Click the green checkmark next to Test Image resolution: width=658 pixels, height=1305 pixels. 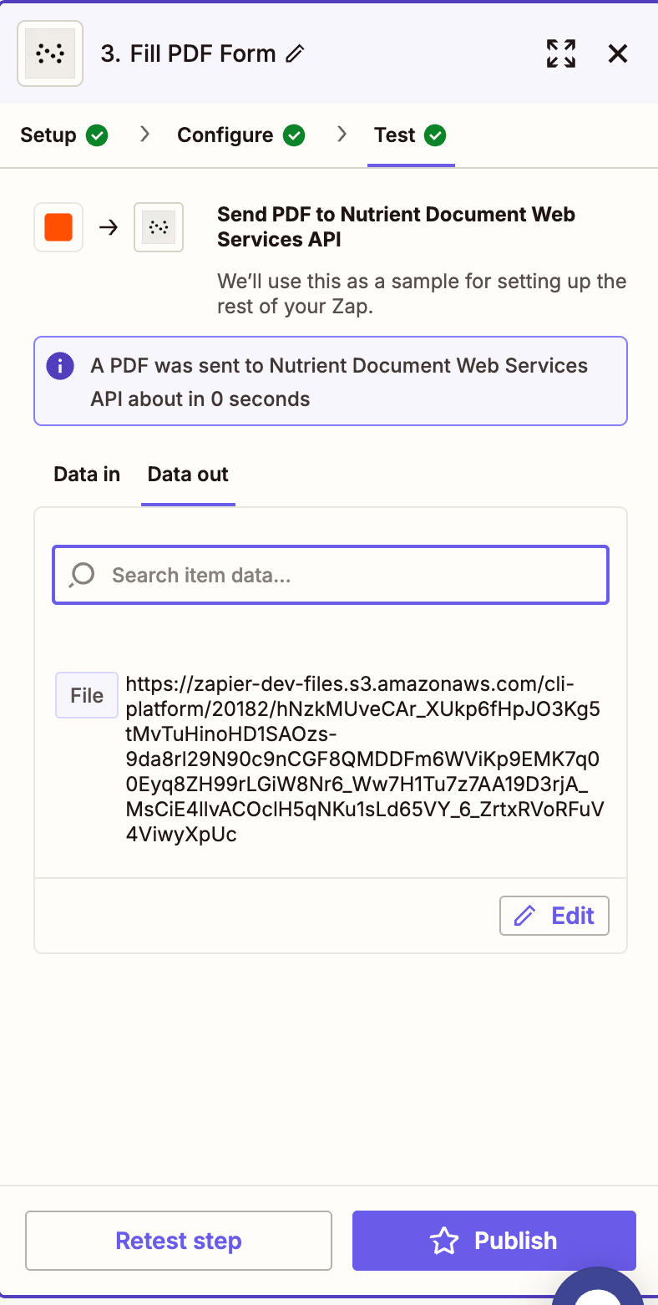tap(435, 135)
